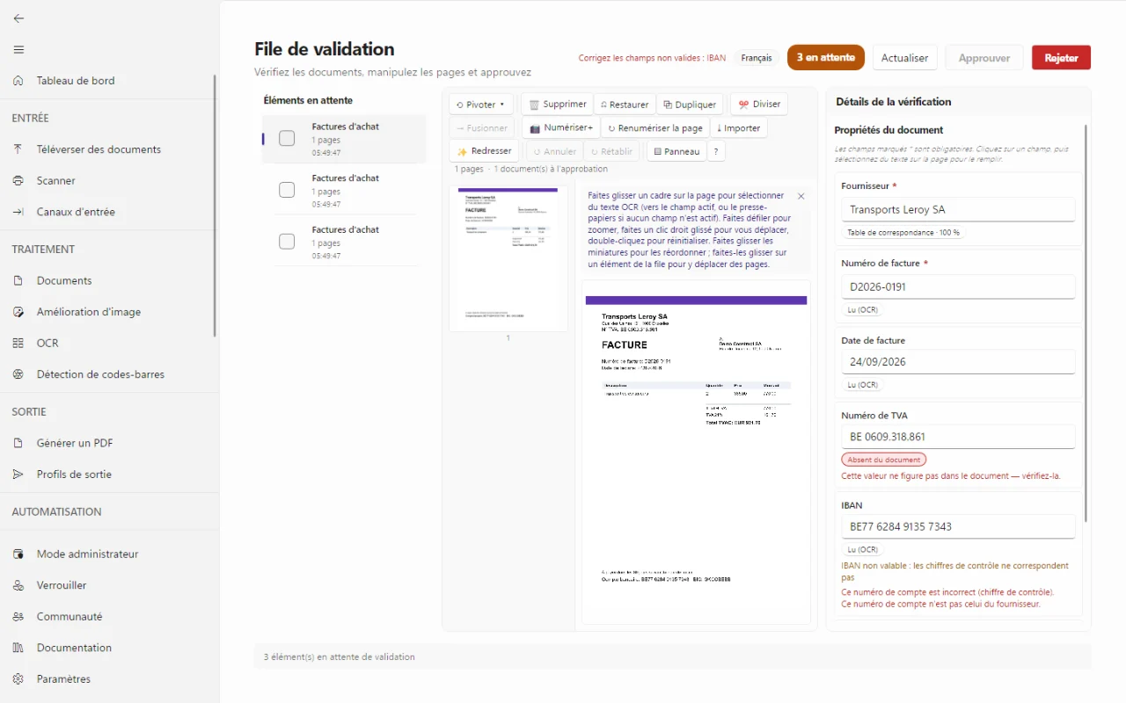Viewport: 1126px width, 703px height.
Task: Open the Français language selector
Action: [x=757, y=58]
